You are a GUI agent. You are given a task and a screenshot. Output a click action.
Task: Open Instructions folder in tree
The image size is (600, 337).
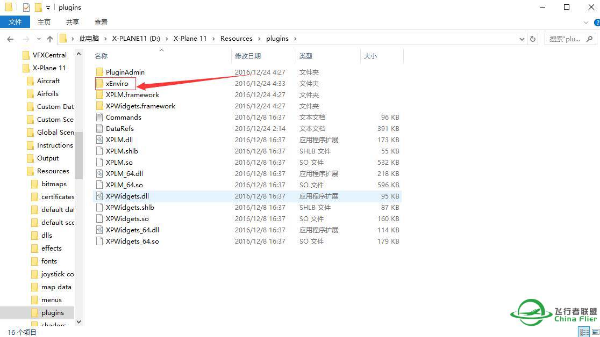pyautogui.click(x=55, y=145)
